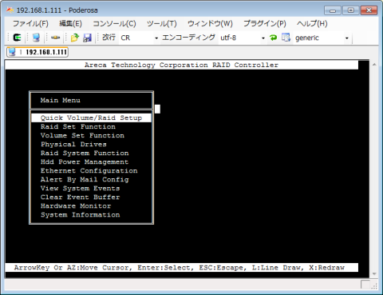Click the monitor session toolbar icon
This screenshot has height=295, width=383.
[36, 38]
